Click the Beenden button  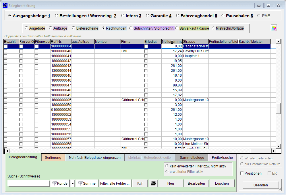click(x=261, y=185)
